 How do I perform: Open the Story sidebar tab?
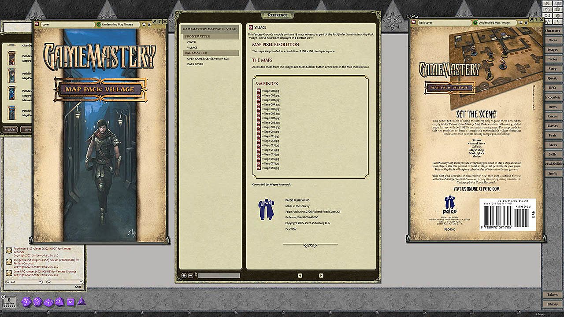(553, 69)
